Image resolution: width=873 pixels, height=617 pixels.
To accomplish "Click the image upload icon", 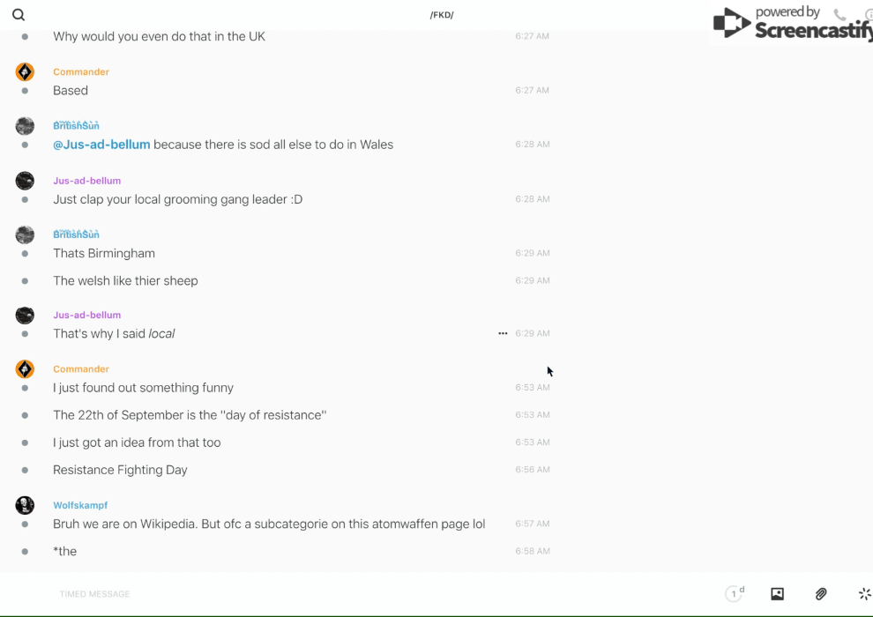I will [x=777, y=594].
